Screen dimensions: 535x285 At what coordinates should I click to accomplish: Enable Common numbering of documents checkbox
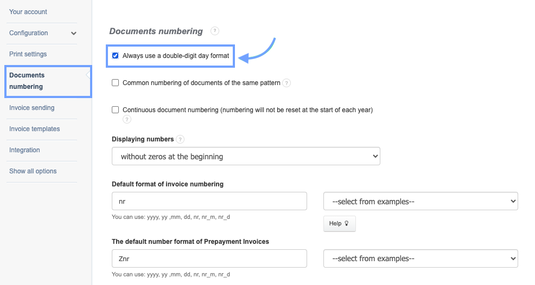[x=115, y=83]
